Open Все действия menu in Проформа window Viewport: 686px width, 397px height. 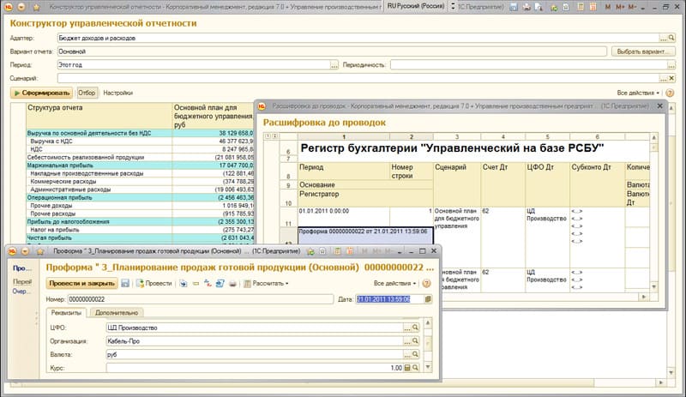tap(394, 283)
